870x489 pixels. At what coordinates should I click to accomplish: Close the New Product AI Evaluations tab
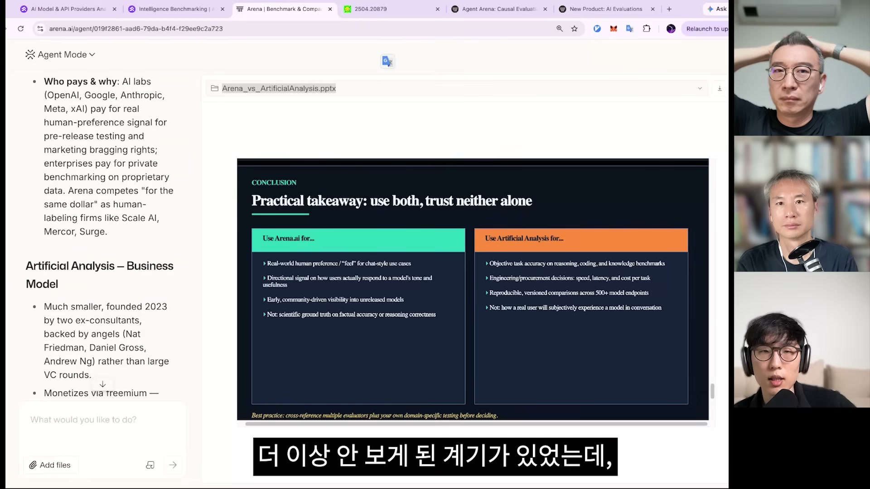[653, 9]
